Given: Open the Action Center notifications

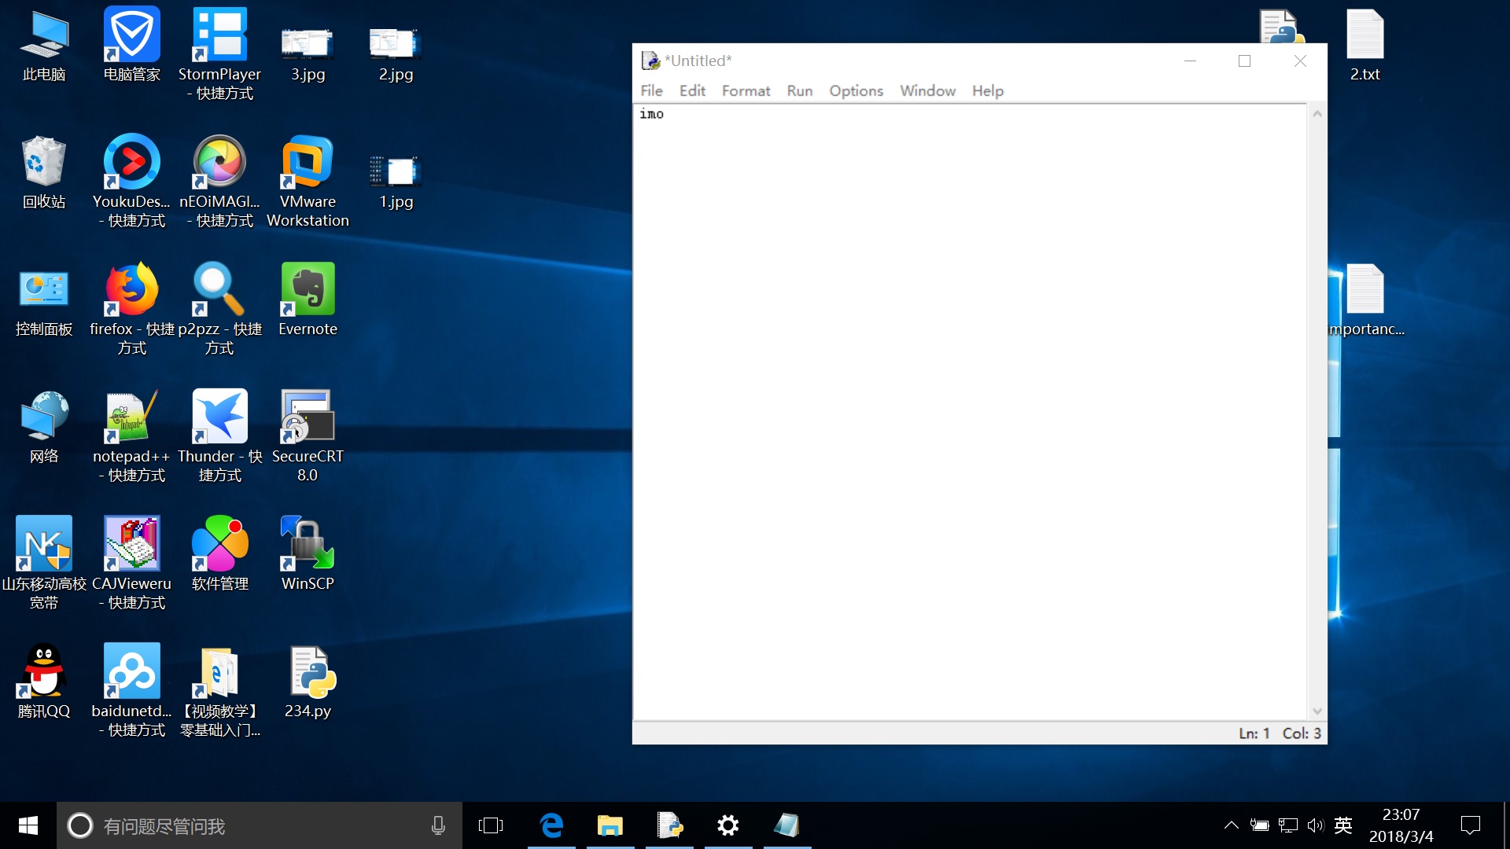Looking at the screenshot, I should click(1471, 825).
